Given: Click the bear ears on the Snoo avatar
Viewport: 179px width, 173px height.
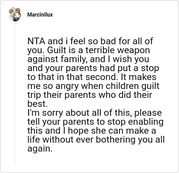Looking at the screenshot, I should (x=15, y=10).
